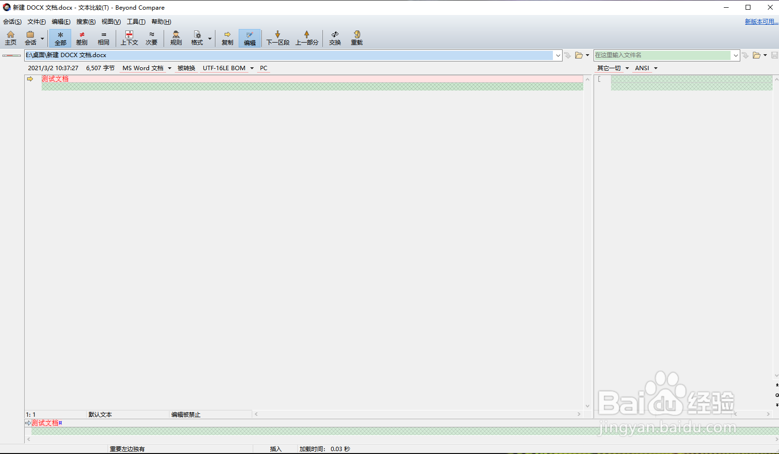The width and height of the screenshot is (779, 454).
Task: Click the 测试文档 text in bottom detail pane
Action: point(45,423)
